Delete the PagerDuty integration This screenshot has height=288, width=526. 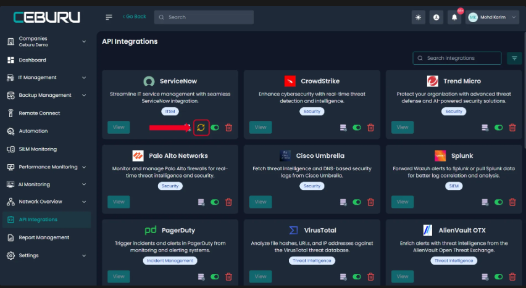[x=228, y=277]
